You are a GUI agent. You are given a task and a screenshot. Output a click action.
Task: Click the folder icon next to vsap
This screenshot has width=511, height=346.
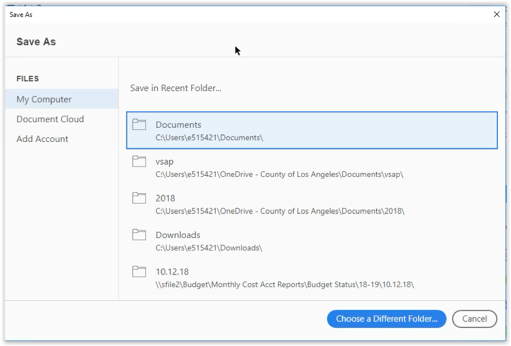point(139,162)
